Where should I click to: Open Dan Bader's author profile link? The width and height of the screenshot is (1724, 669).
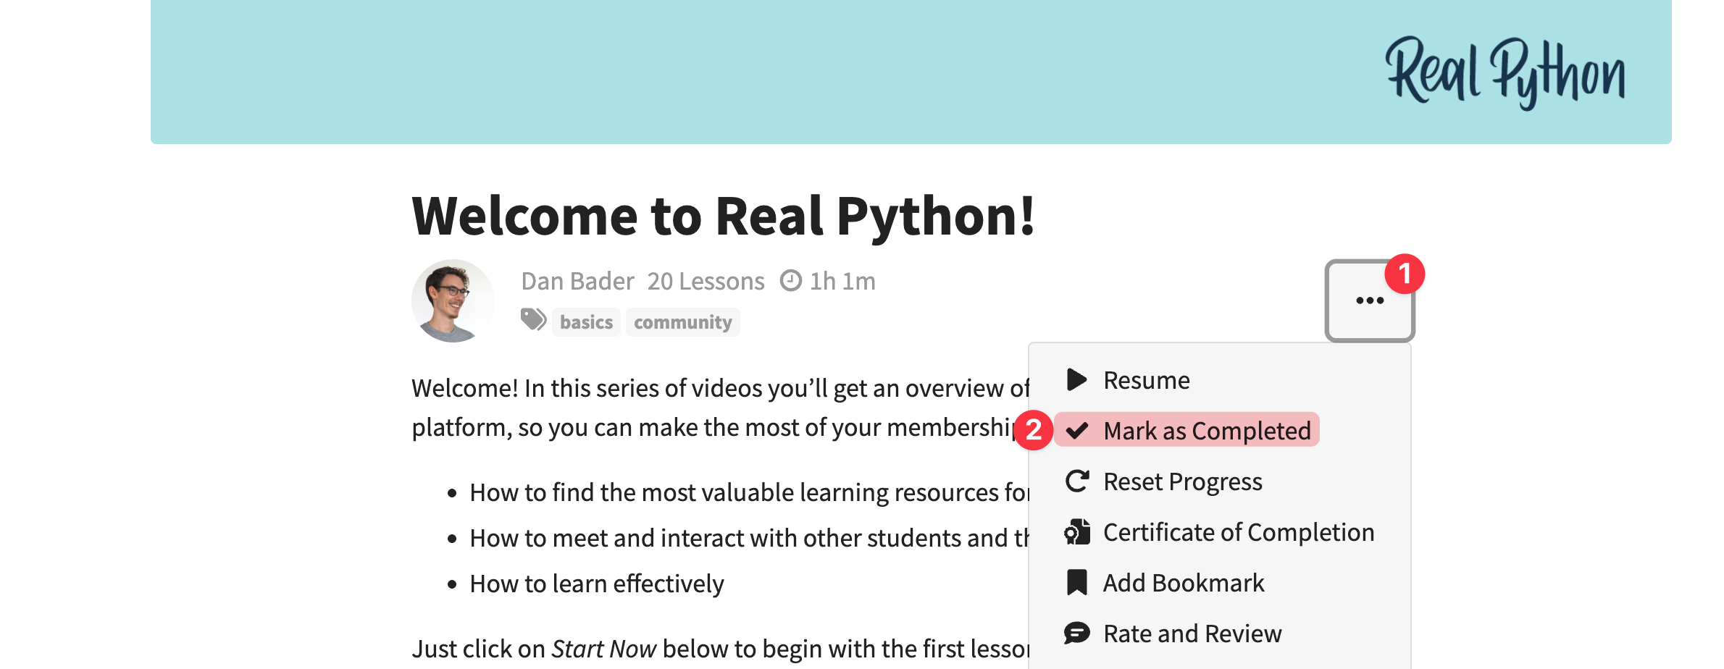click(x=577, y=281)
